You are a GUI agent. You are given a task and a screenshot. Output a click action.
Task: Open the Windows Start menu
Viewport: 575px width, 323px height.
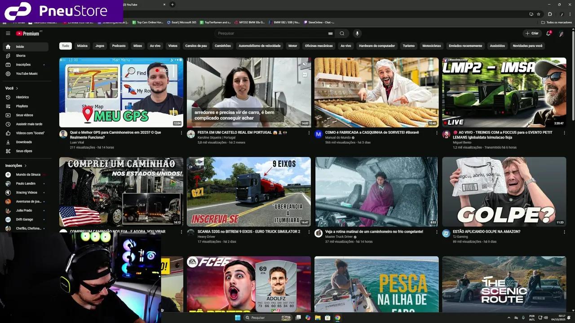[x=237, y=318]
